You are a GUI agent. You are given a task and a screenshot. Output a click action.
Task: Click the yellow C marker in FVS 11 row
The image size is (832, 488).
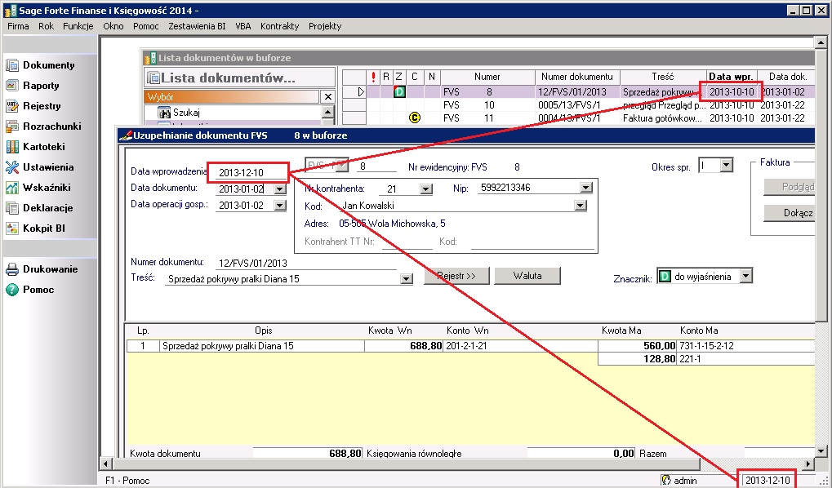(x=415, y=118)
